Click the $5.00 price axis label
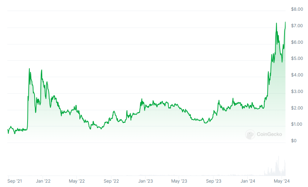 pos(297,58)
